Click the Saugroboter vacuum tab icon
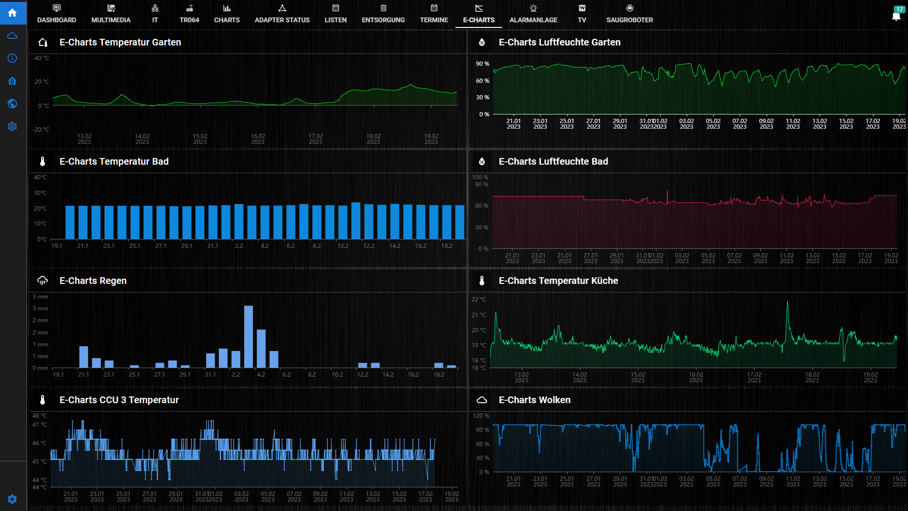 tap(630, 8)
